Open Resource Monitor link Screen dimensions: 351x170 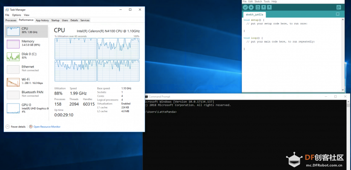(47, 127)
